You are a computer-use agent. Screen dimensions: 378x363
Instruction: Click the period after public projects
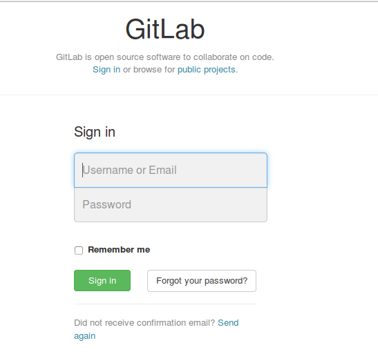(237, 72)
